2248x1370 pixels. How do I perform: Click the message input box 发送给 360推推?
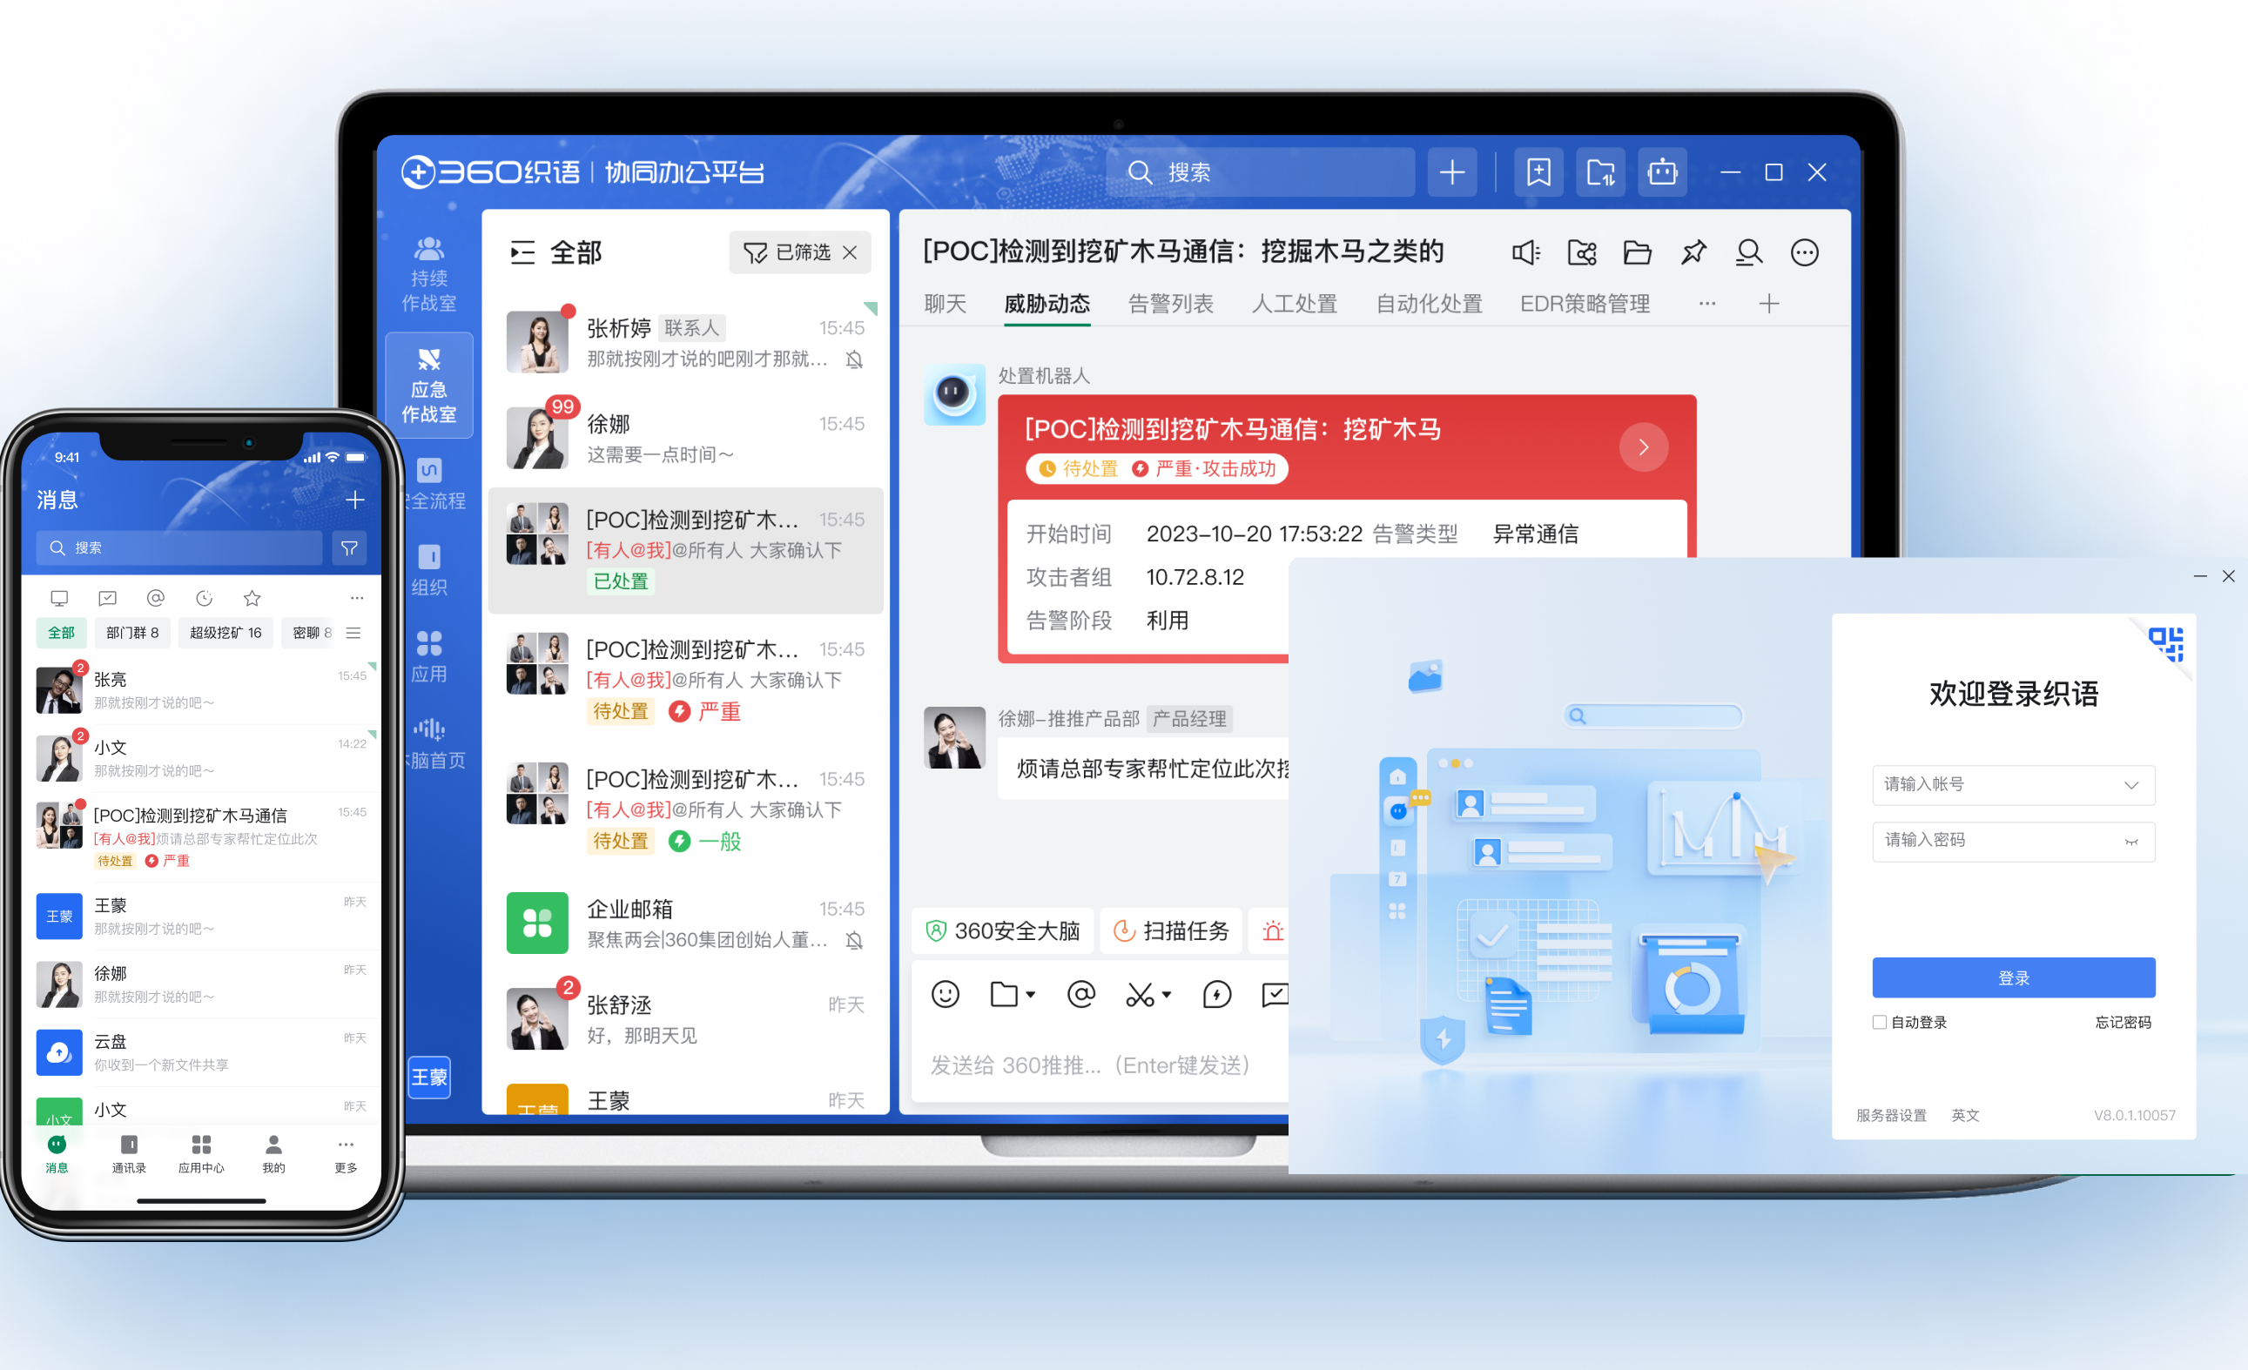(x=1099, y=1064)
